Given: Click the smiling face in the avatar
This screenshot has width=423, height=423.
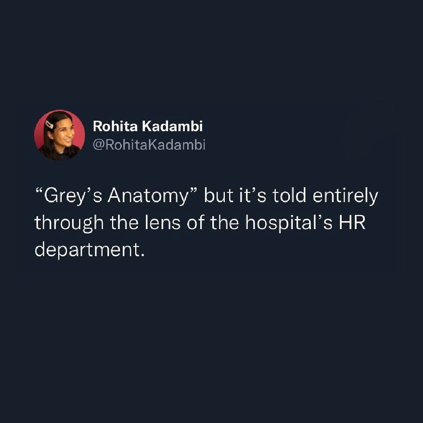Looking at the screenshot, I should (65, 136).
